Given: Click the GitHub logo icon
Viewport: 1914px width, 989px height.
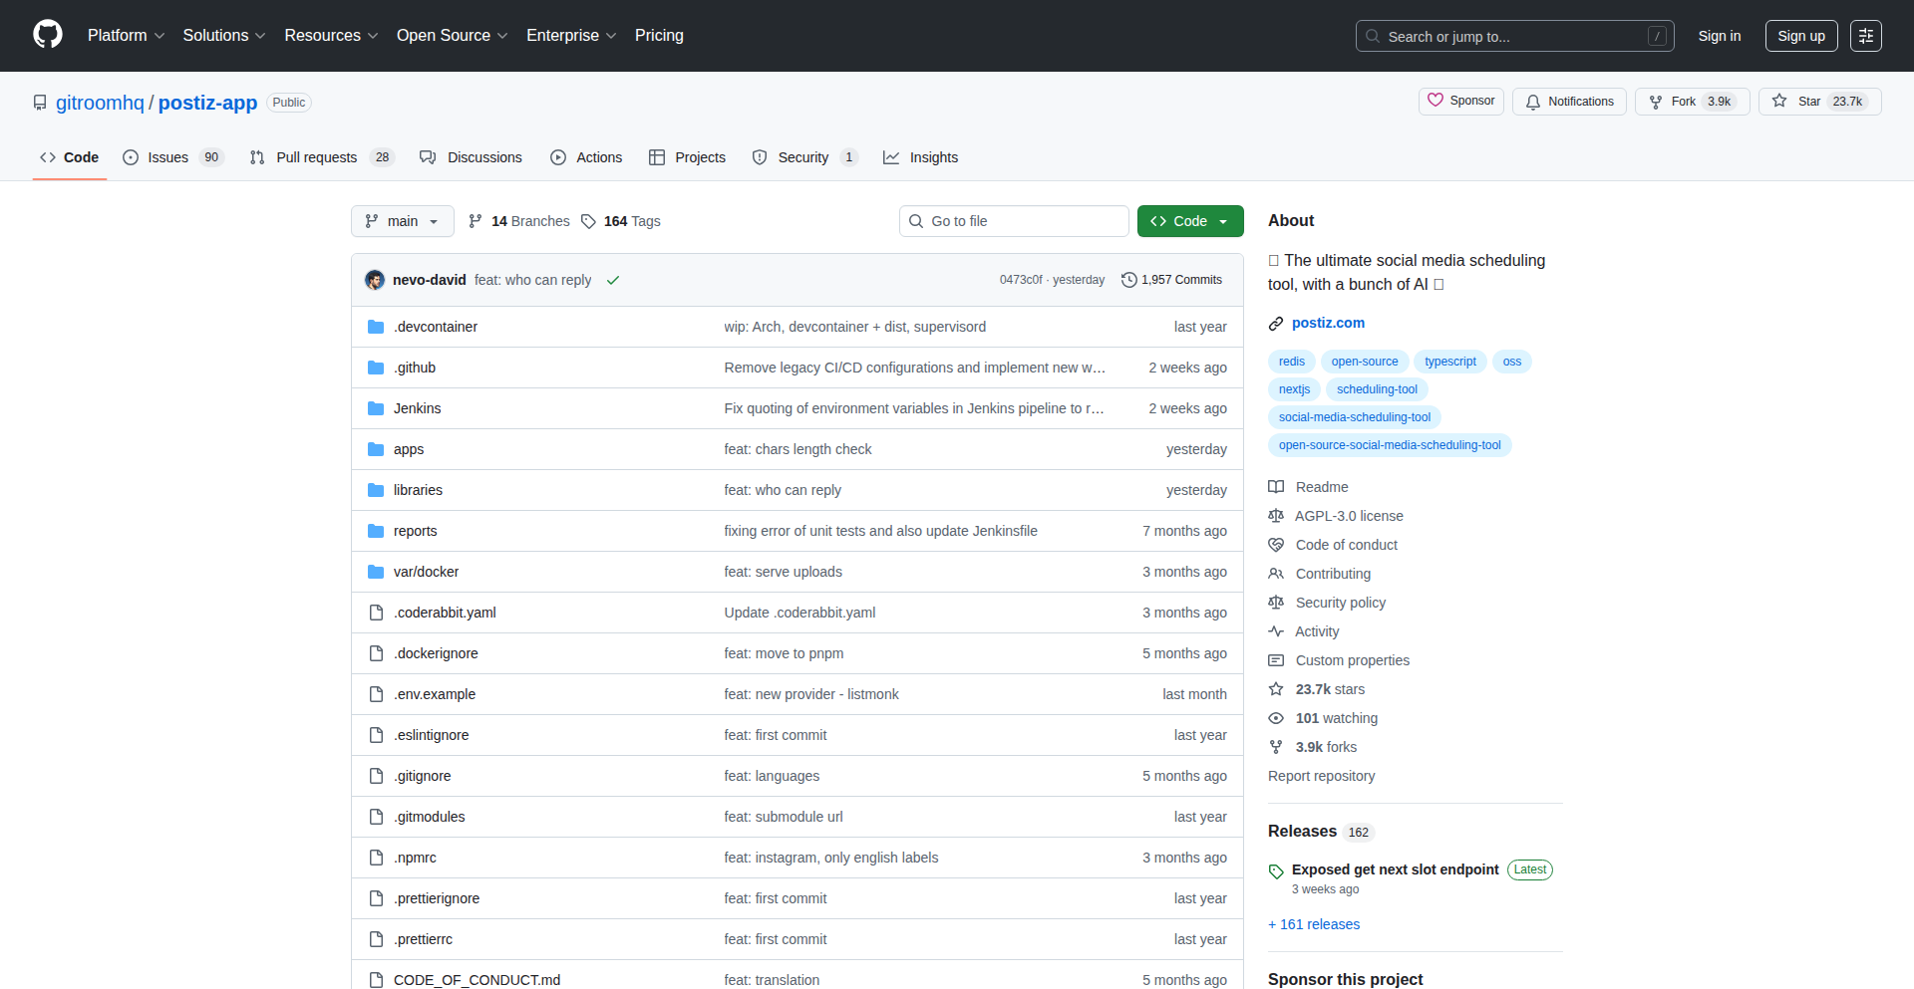Looking at the screenshot, I should pos(48,35).
